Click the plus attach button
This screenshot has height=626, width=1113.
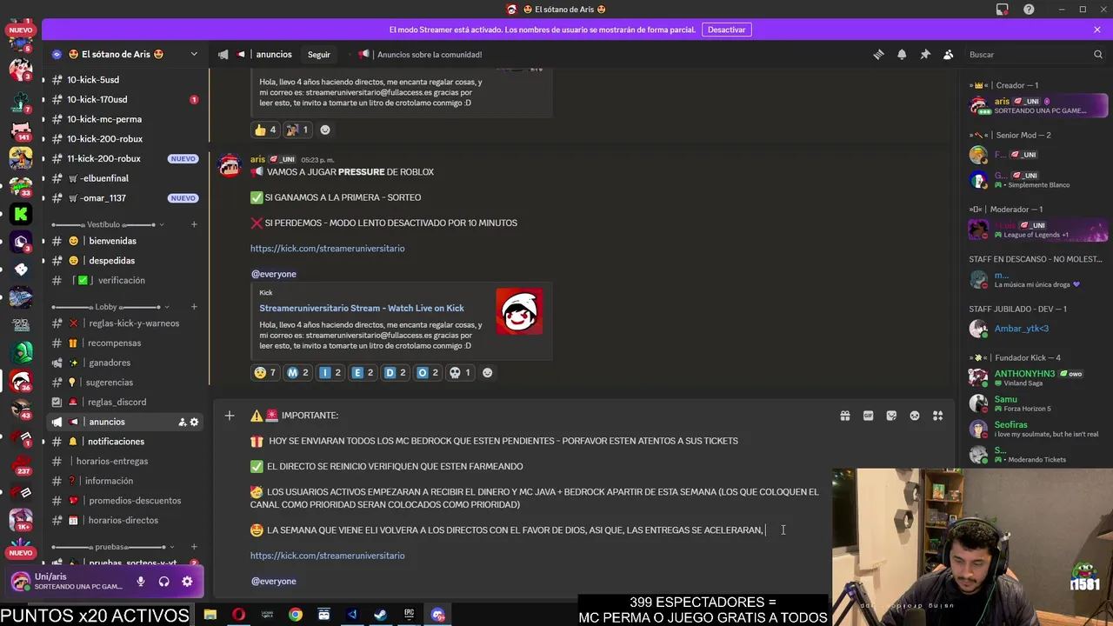tap(230, 416)
